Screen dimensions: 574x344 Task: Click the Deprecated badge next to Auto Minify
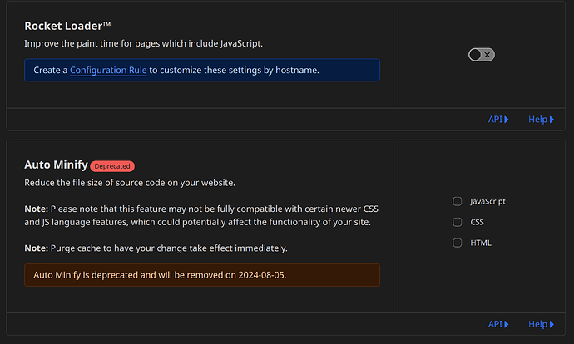tap(112, 166)
